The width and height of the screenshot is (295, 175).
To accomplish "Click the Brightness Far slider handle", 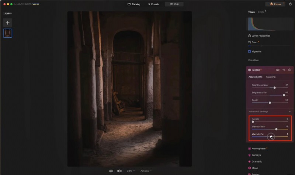I will click(x=284, y=95).
